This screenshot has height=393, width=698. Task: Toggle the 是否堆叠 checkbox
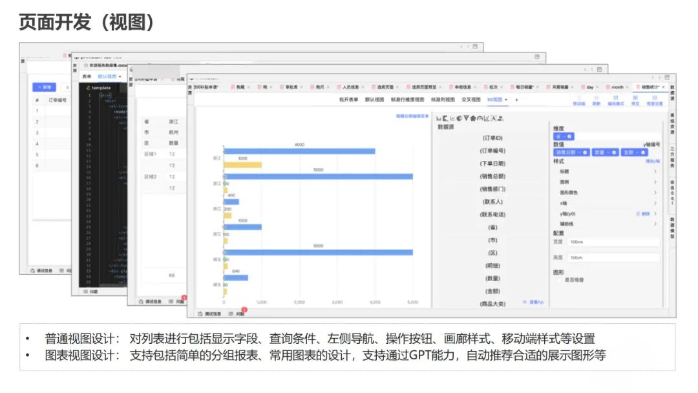pos(559,280)
